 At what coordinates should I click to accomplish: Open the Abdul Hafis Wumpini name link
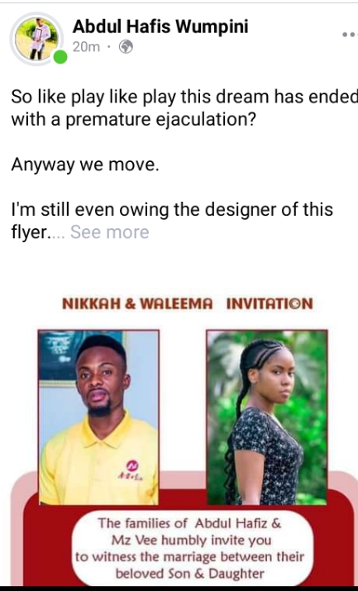click(160, 26)
